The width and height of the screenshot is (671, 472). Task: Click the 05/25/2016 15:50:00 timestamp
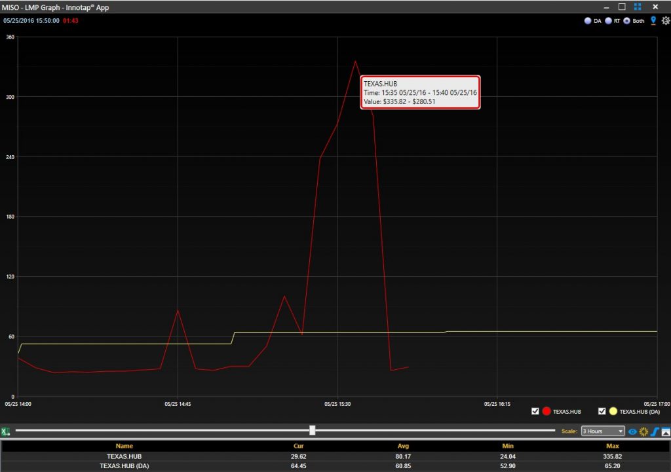pos(31,20)
